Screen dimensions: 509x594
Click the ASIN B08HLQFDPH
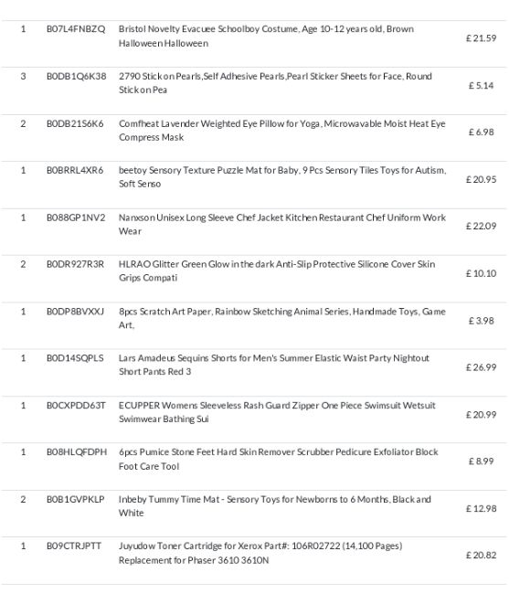77,452
